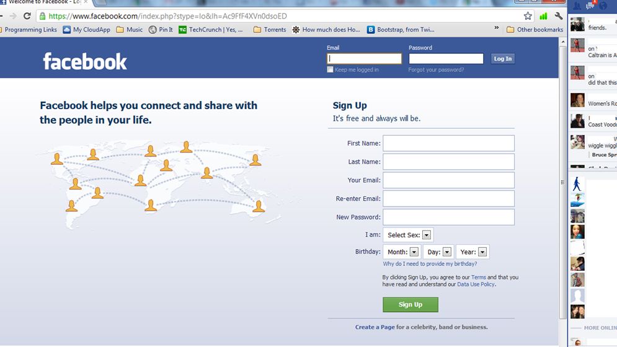Click the Facebook logo

tap(85, 61)
